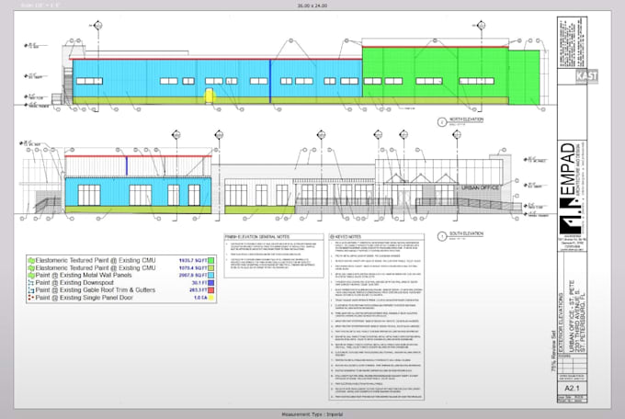Image resolution: width=625 pixels, height=419 pixels.
Task: Click the yellow door count marker on north elevation
Action: [210, 96]
